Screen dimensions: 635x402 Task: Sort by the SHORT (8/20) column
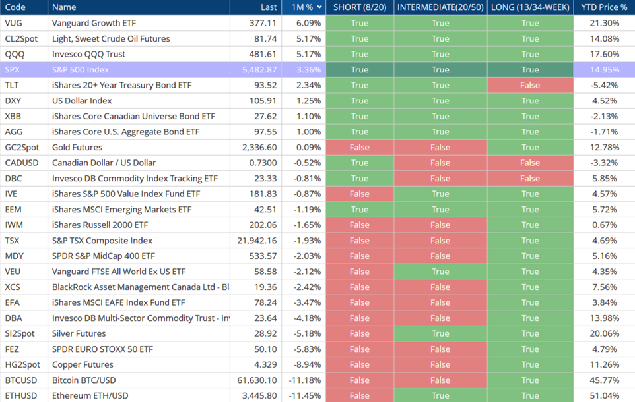359,7
